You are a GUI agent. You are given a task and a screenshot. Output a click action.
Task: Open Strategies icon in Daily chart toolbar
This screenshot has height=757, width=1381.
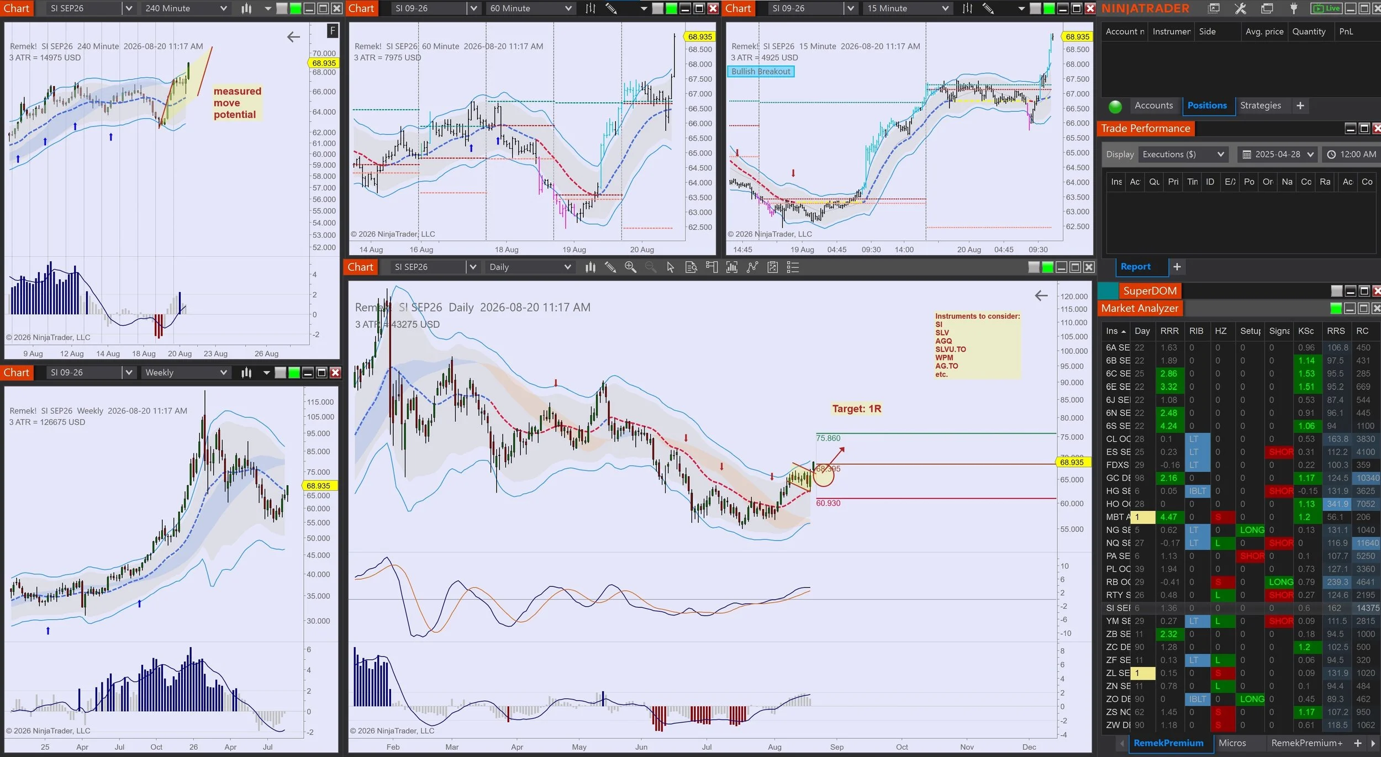[x=752, y=267]
